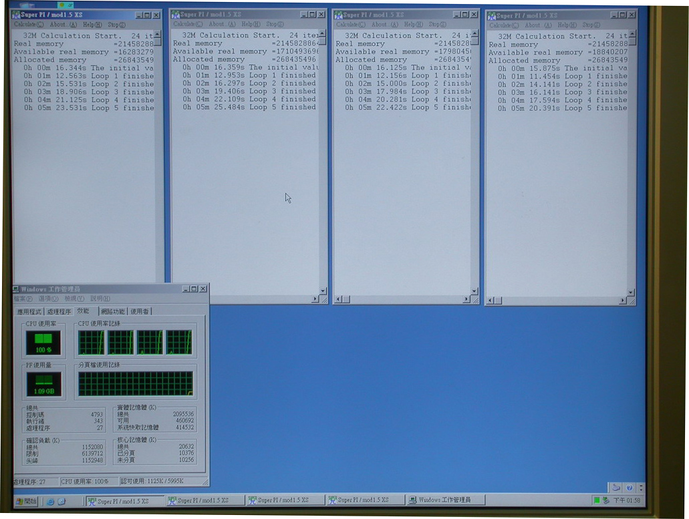This screenshot has height=519, width=689.
Task: Click the taskbar clock showing 下午 01:58
Action: [626, 500]
